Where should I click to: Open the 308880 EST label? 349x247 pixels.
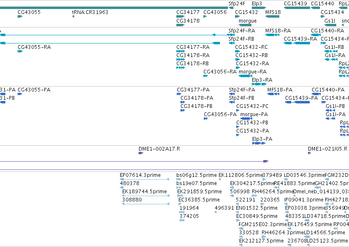click(x=132, y=200)
